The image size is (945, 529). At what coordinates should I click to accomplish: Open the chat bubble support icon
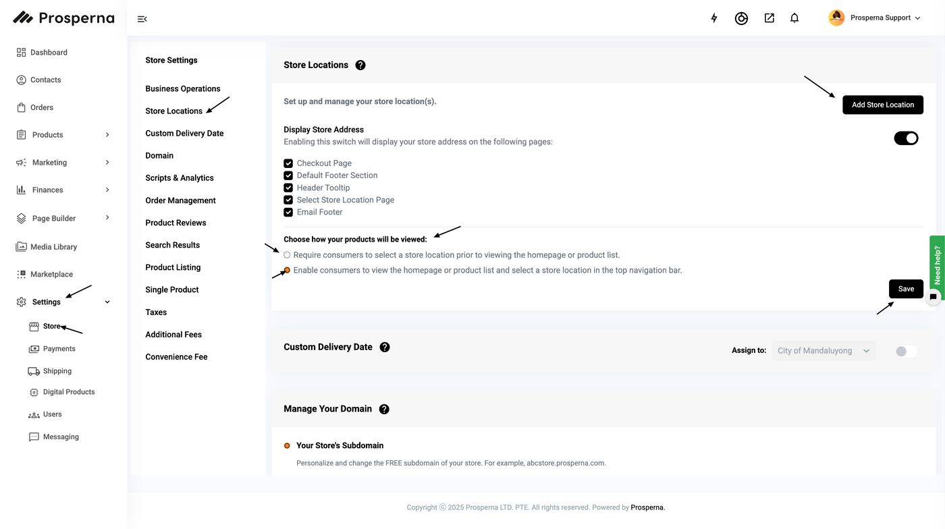(933, 296)
